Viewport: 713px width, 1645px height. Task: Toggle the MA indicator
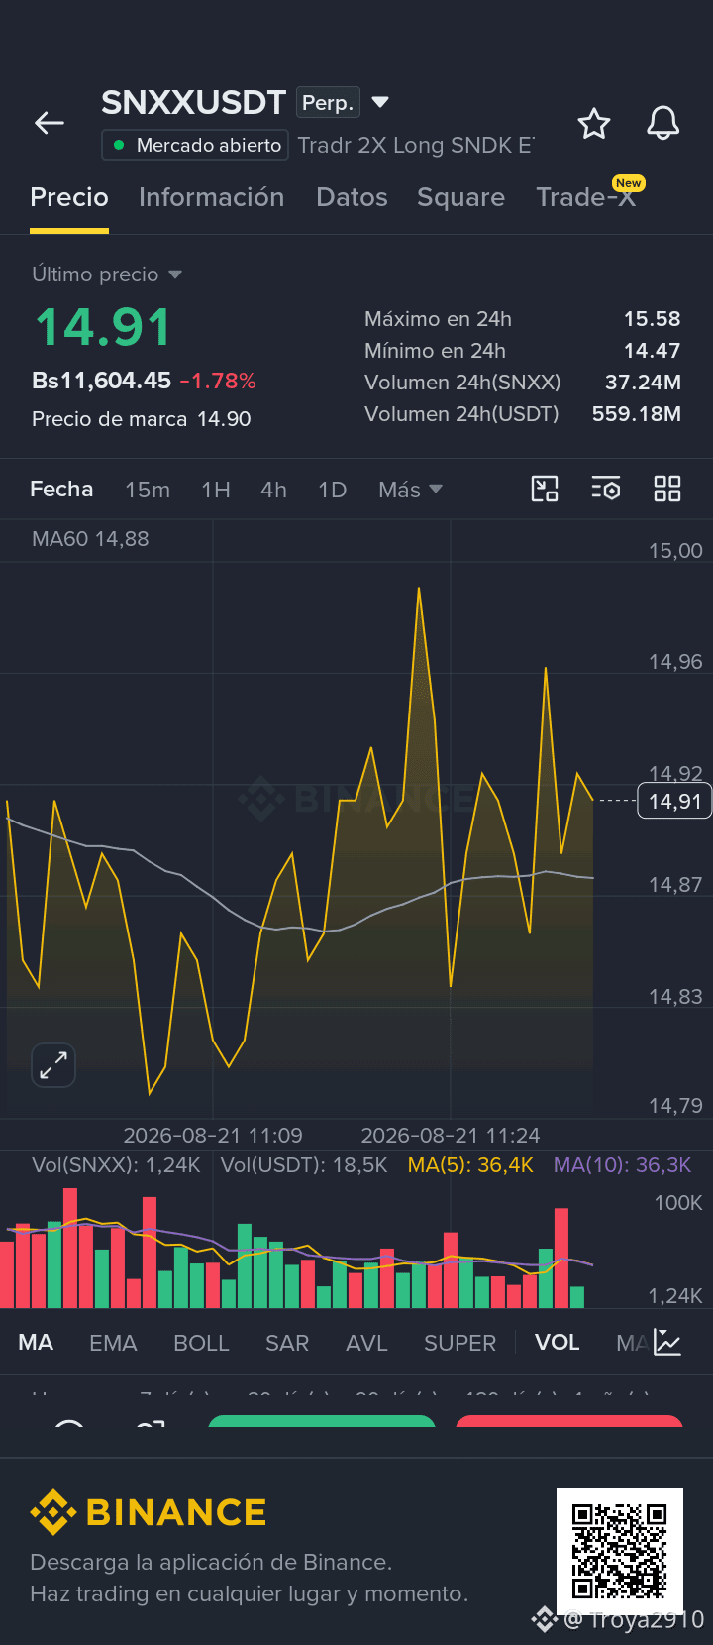[x=36, y=1343]
